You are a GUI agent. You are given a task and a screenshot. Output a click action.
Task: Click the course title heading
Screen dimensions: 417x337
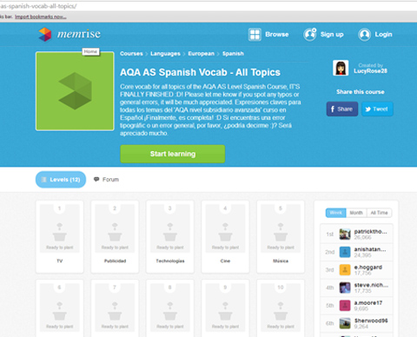coord(200,72)
